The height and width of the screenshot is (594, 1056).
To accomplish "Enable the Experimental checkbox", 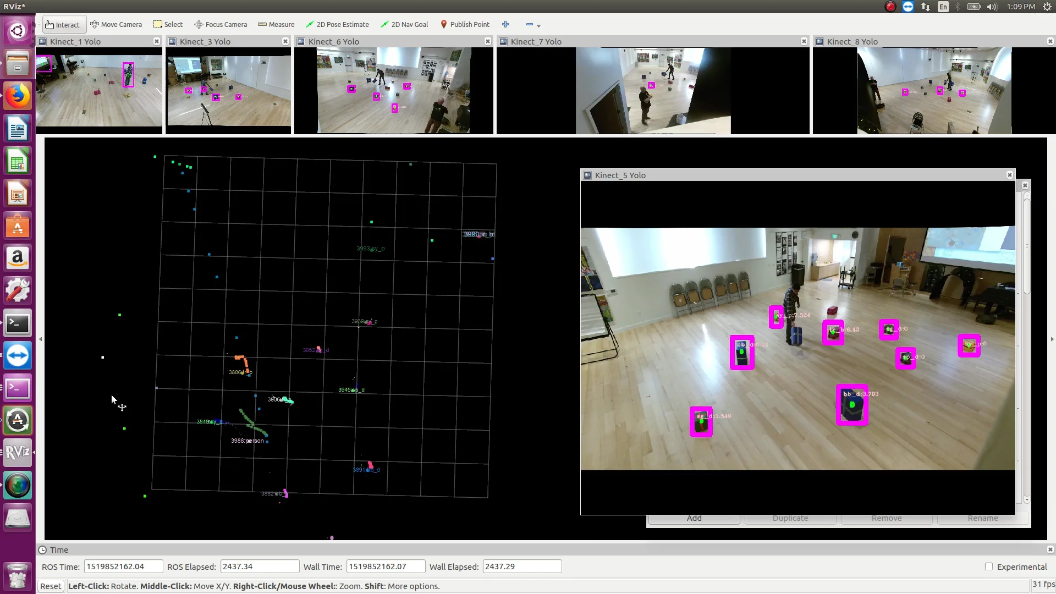I will pyautogui.click(x=989, y=566).
